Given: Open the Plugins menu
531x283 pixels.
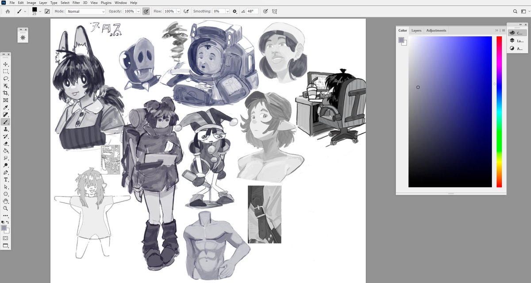Looking at the screenshot, I should coord(106,3).
